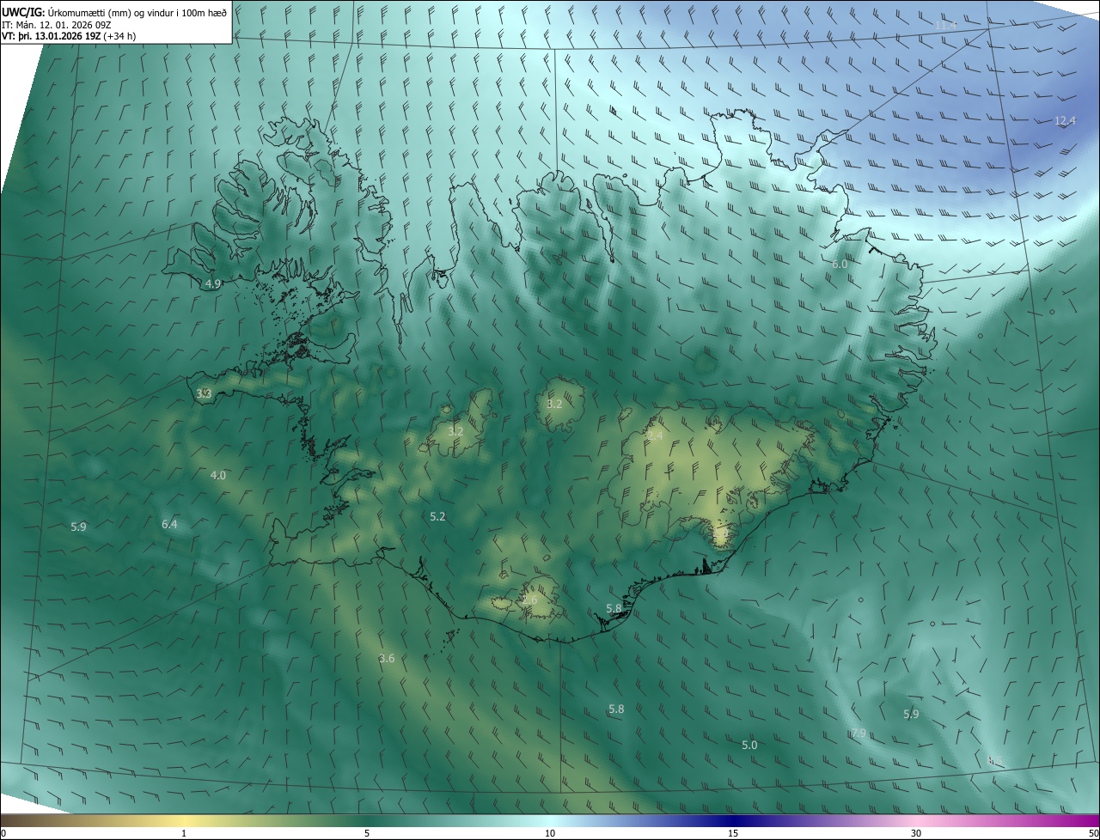Click the 8.5 value label on the map

tap(996, 760)
